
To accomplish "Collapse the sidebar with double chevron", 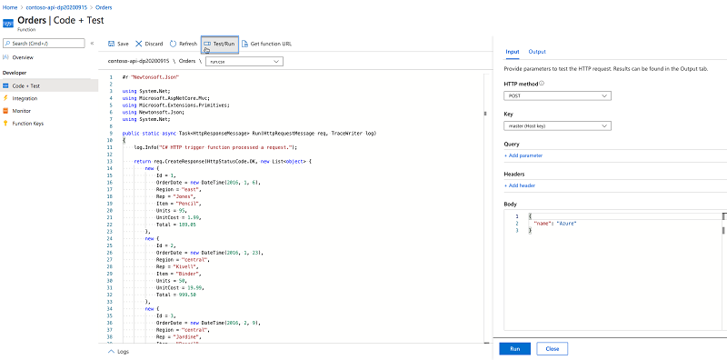I will pos(93,44).
